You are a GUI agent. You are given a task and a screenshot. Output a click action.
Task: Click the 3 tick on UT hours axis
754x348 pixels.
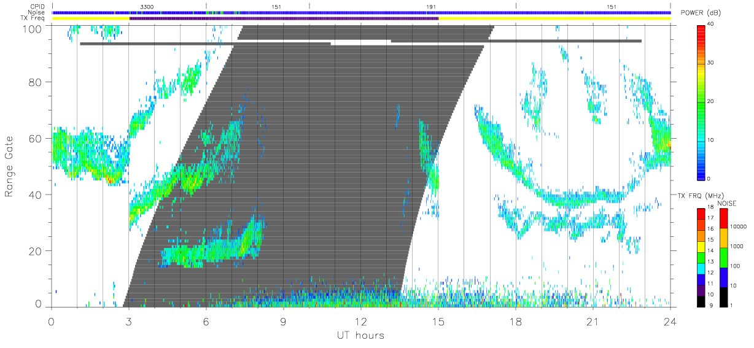(128, 321)
